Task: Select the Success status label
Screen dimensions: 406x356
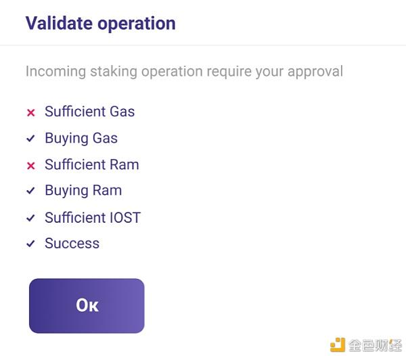Action: tap(72, 244)
